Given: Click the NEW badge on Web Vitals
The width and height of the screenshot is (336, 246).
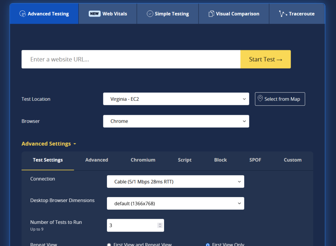Looking at the screenshot, I should [x=94, y=14].
